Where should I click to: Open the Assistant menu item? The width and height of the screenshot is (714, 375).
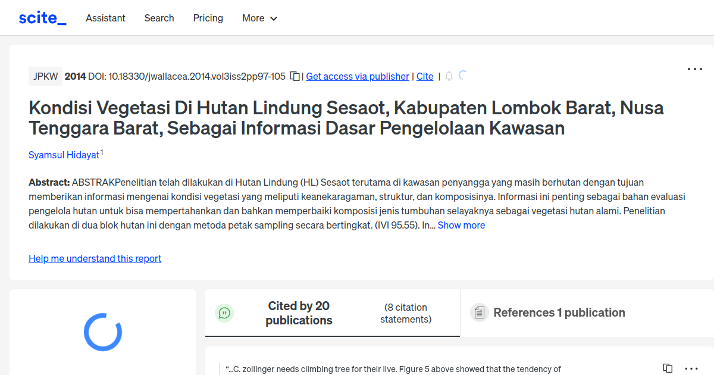[x=105, y=18]
